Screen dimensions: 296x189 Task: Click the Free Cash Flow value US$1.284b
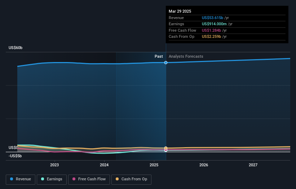[x=211, y=30]
